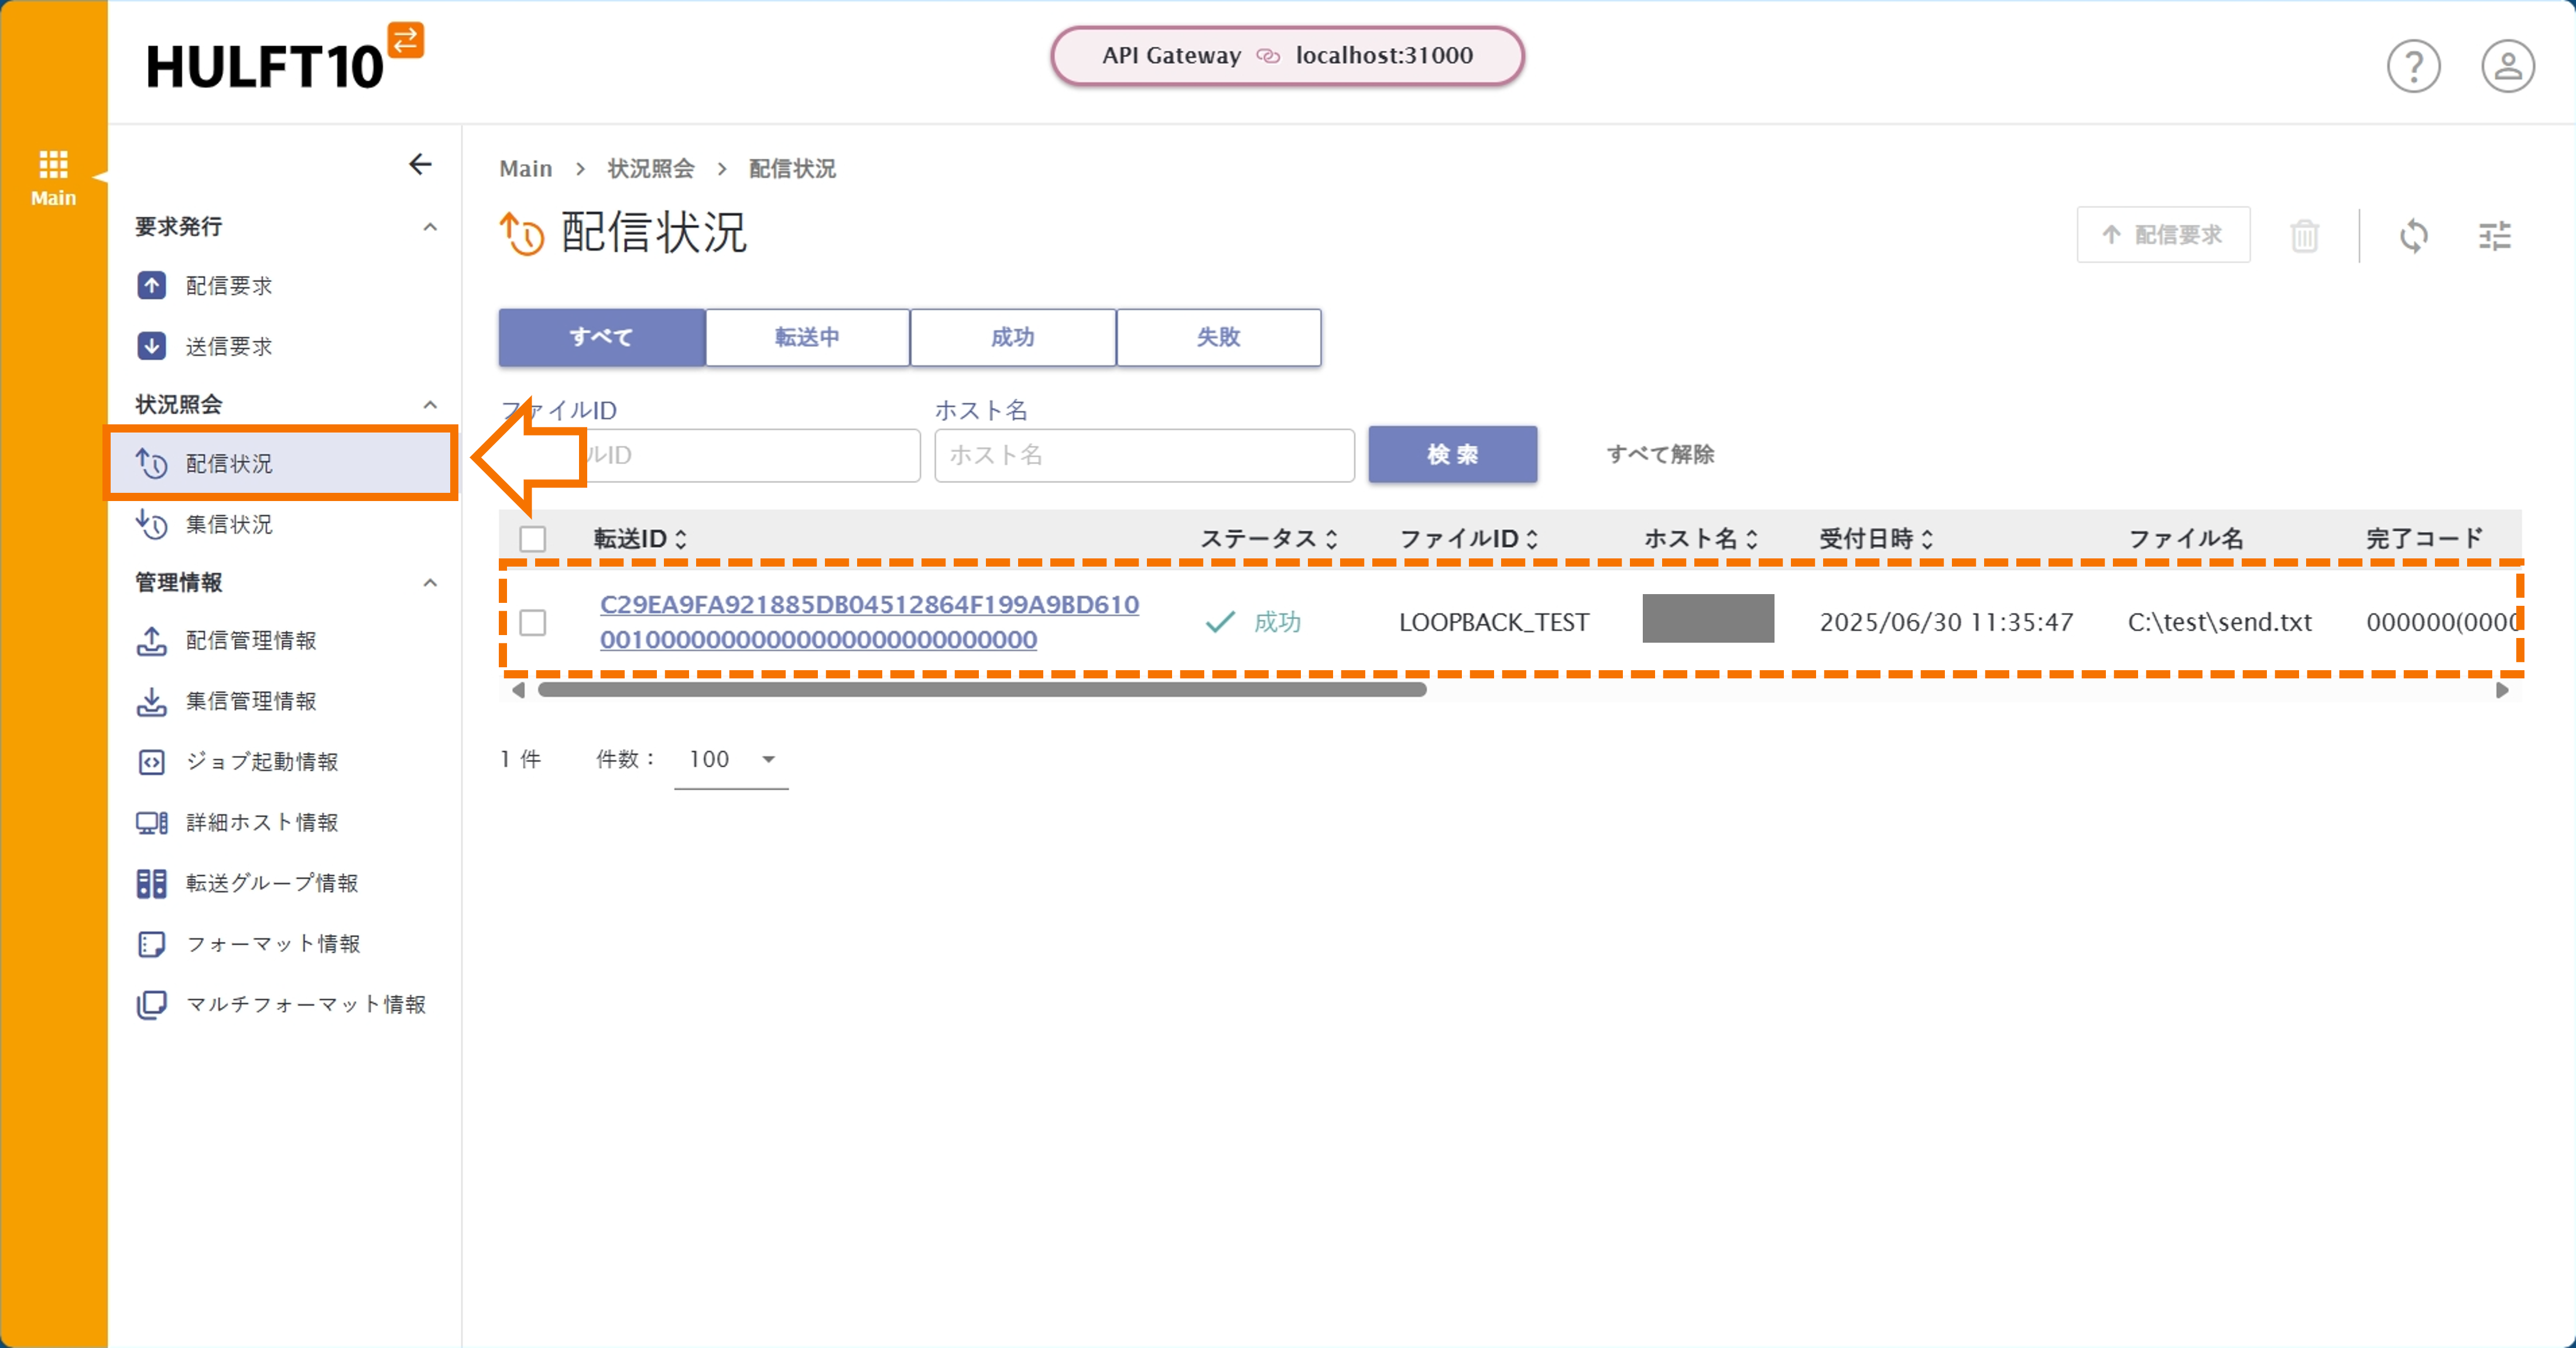This screenshot has height=1348, width=2576.
Task: Open the help icon in the top bar
Action: pos(2413,65)
